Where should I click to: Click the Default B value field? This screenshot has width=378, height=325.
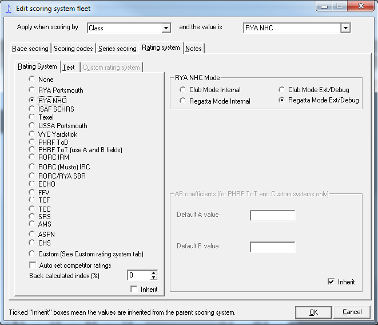point(272,247)
